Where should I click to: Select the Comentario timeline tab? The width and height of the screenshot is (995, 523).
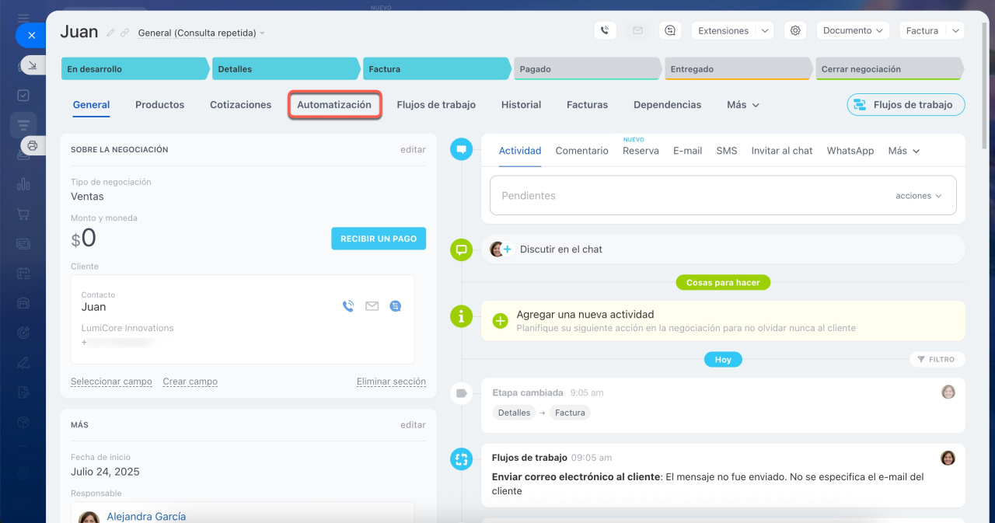pyautogui.click(x=581, y=151)
